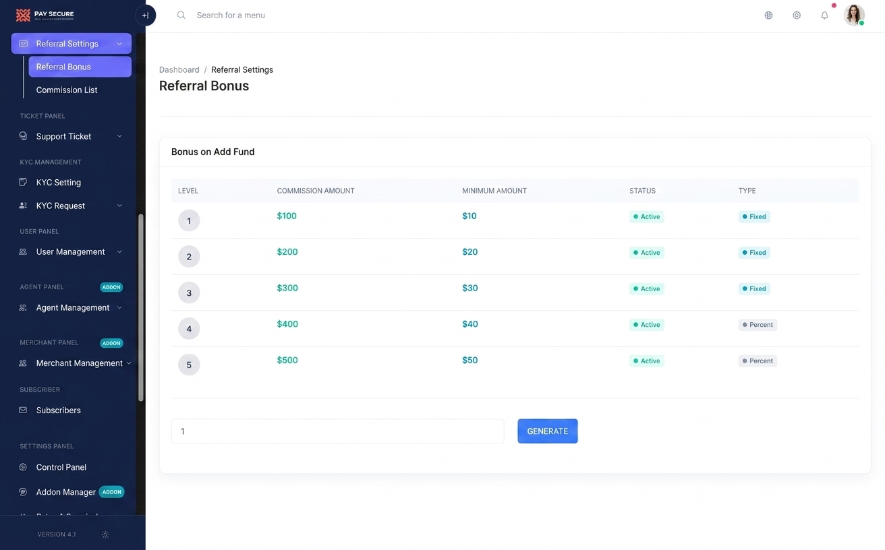Screen dimensions: 885x550
Task: Click the Merchant Management icon
Action: [x=23, y=363]
